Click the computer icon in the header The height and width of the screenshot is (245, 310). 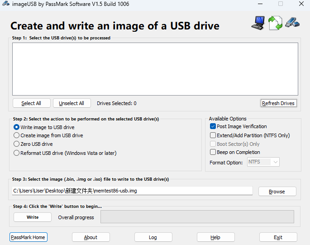click(x=258, y=22)
